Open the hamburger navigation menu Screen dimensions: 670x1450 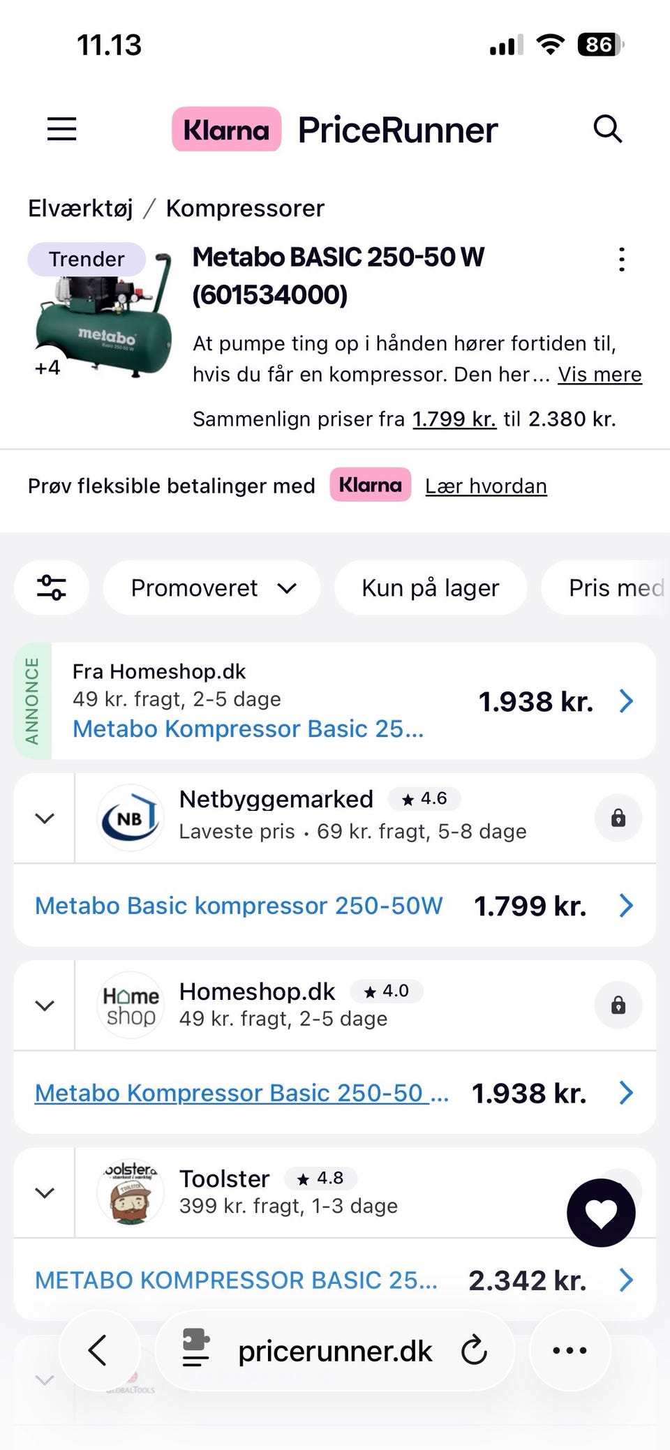(x=61, y=129)
